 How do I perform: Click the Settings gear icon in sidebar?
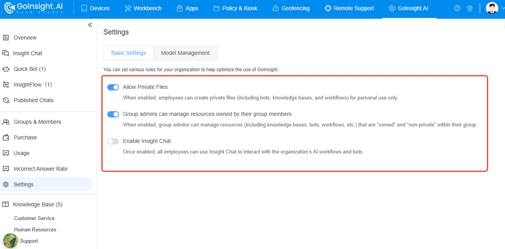pos(6,184)
